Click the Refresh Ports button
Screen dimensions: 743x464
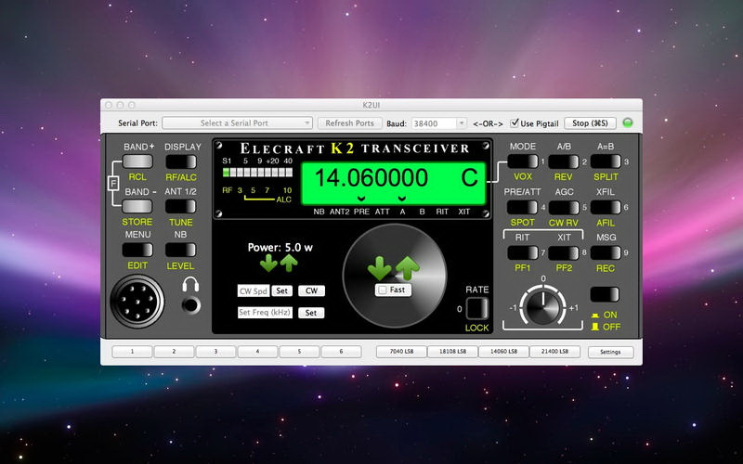350,122
